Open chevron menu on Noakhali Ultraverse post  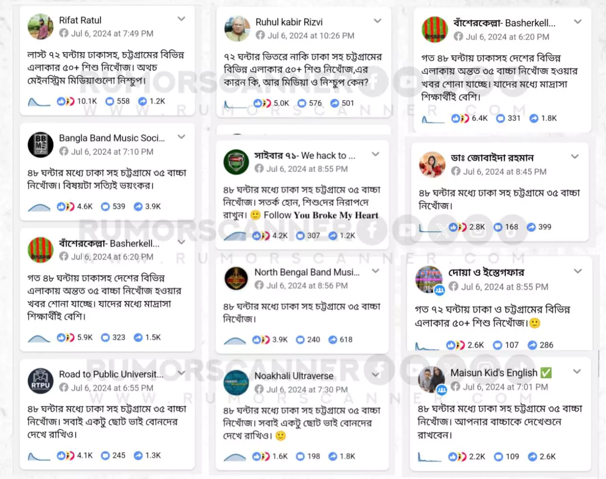point(375,375)
